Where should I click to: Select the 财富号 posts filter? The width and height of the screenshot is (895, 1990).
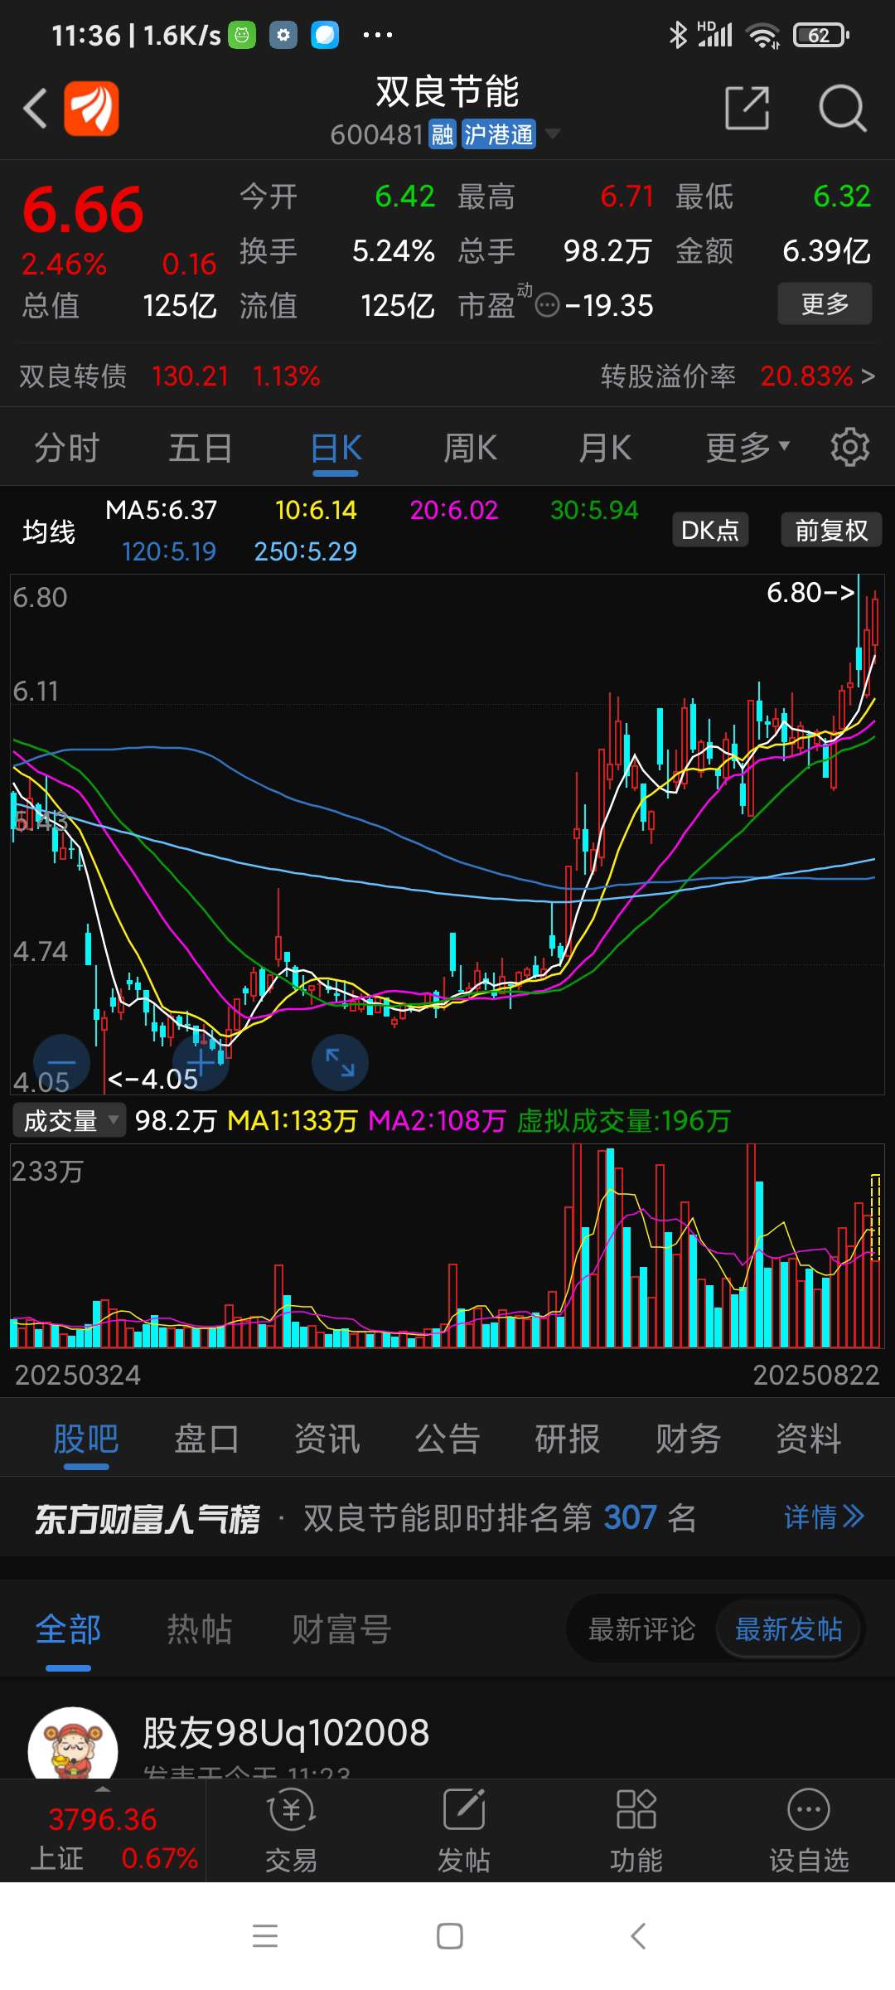341,1629
